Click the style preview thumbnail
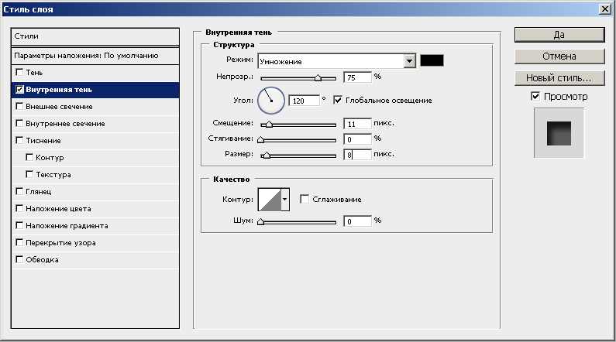 tap(559, 133)
